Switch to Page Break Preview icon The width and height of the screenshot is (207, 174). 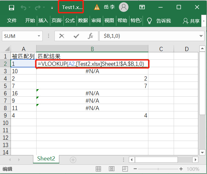point(125,169)
